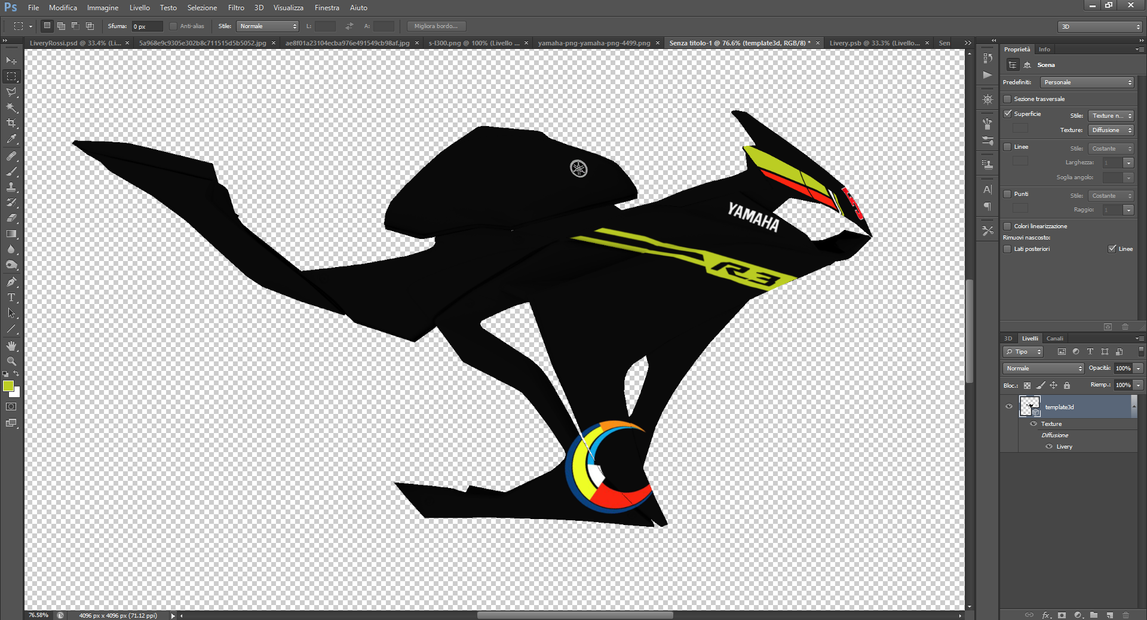
Task: Enable the Punti checkbox
Action: pyautogui.click(x=1008, y=194)
